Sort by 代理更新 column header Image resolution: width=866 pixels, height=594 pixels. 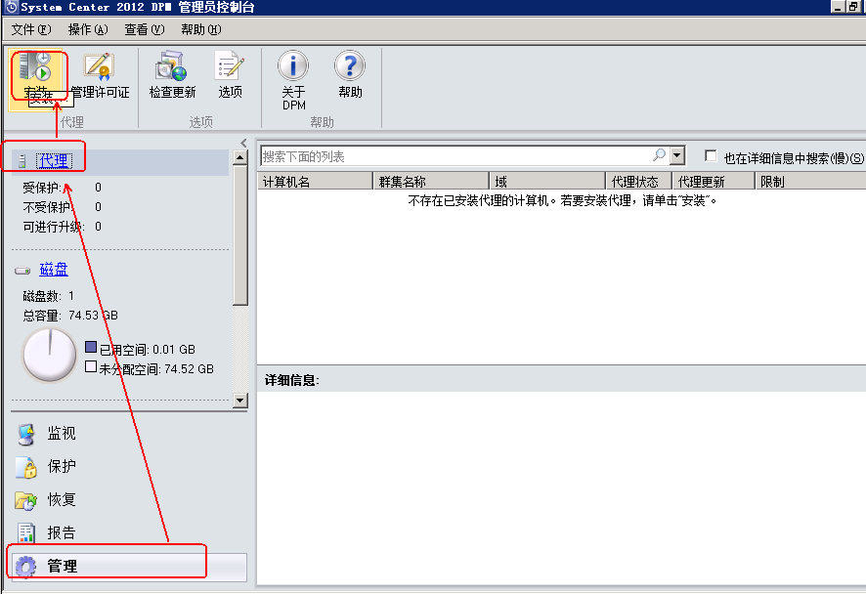[714, 181]
